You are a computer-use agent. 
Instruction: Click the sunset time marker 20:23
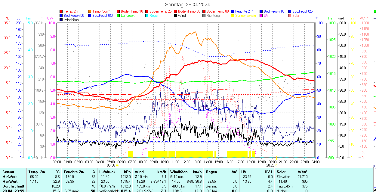tap(271, 165)
